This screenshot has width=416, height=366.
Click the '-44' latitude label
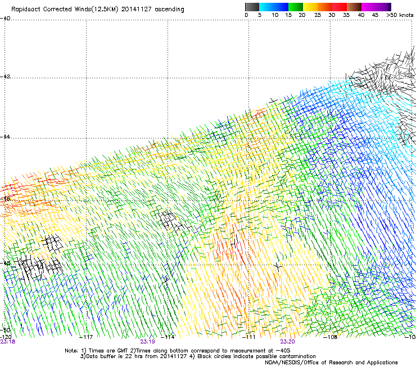click(x=5, y=137)
